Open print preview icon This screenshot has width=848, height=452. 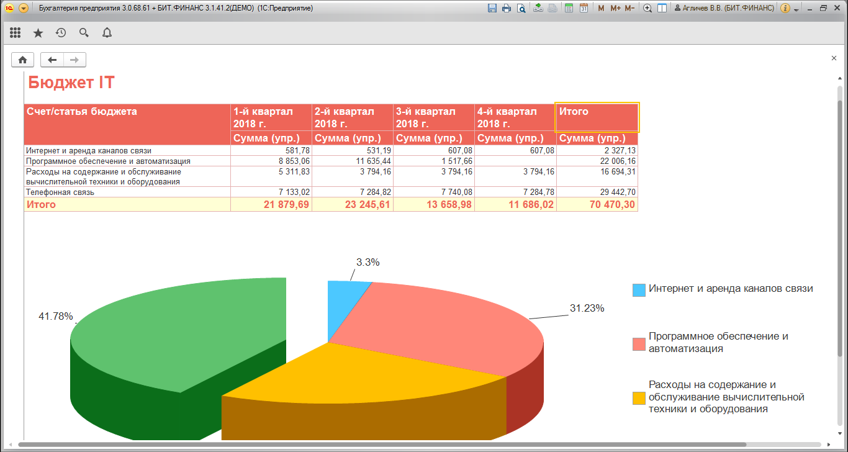521,9
